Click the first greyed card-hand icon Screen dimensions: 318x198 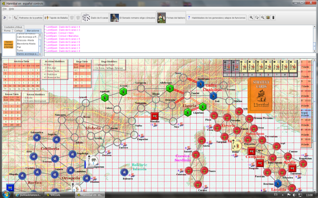pos(72,18)
